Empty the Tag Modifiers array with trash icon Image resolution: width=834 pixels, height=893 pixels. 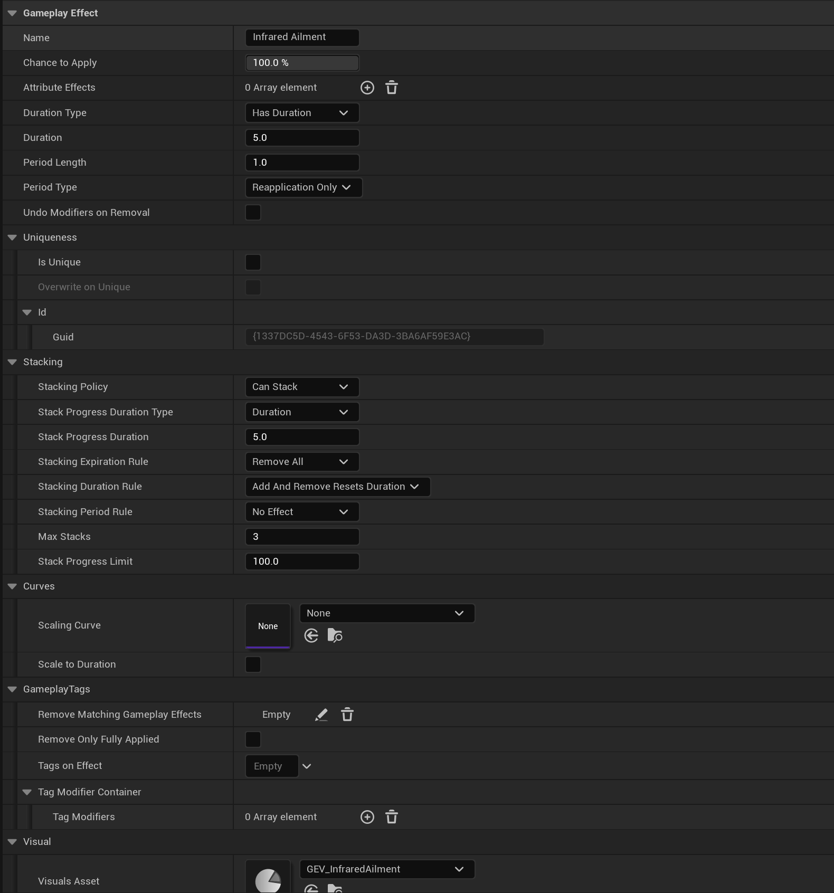point(392,817)
